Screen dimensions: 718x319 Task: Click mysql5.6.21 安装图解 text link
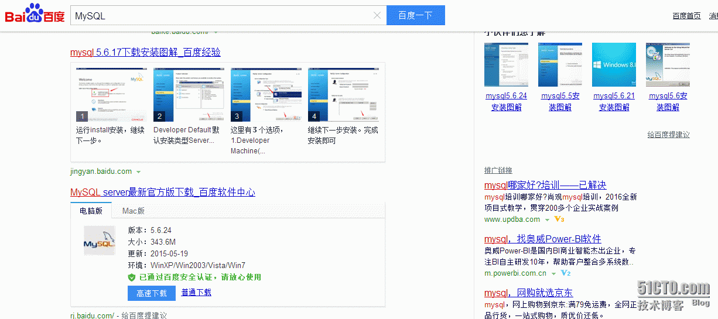614,102
